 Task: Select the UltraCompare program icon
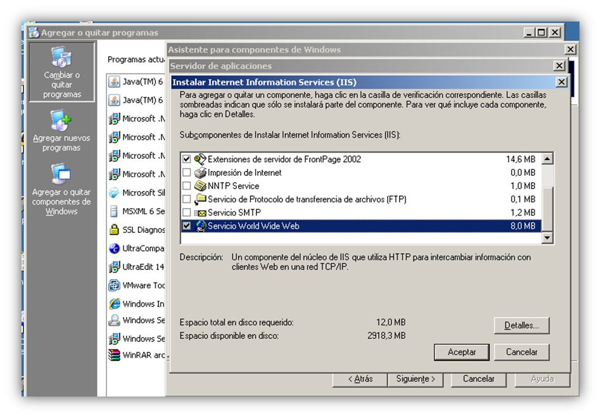tap(114, 248)
